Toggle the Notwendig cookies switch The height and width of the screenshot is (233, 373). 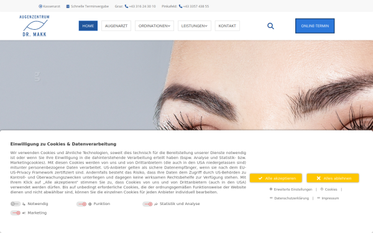pos(15,204)
